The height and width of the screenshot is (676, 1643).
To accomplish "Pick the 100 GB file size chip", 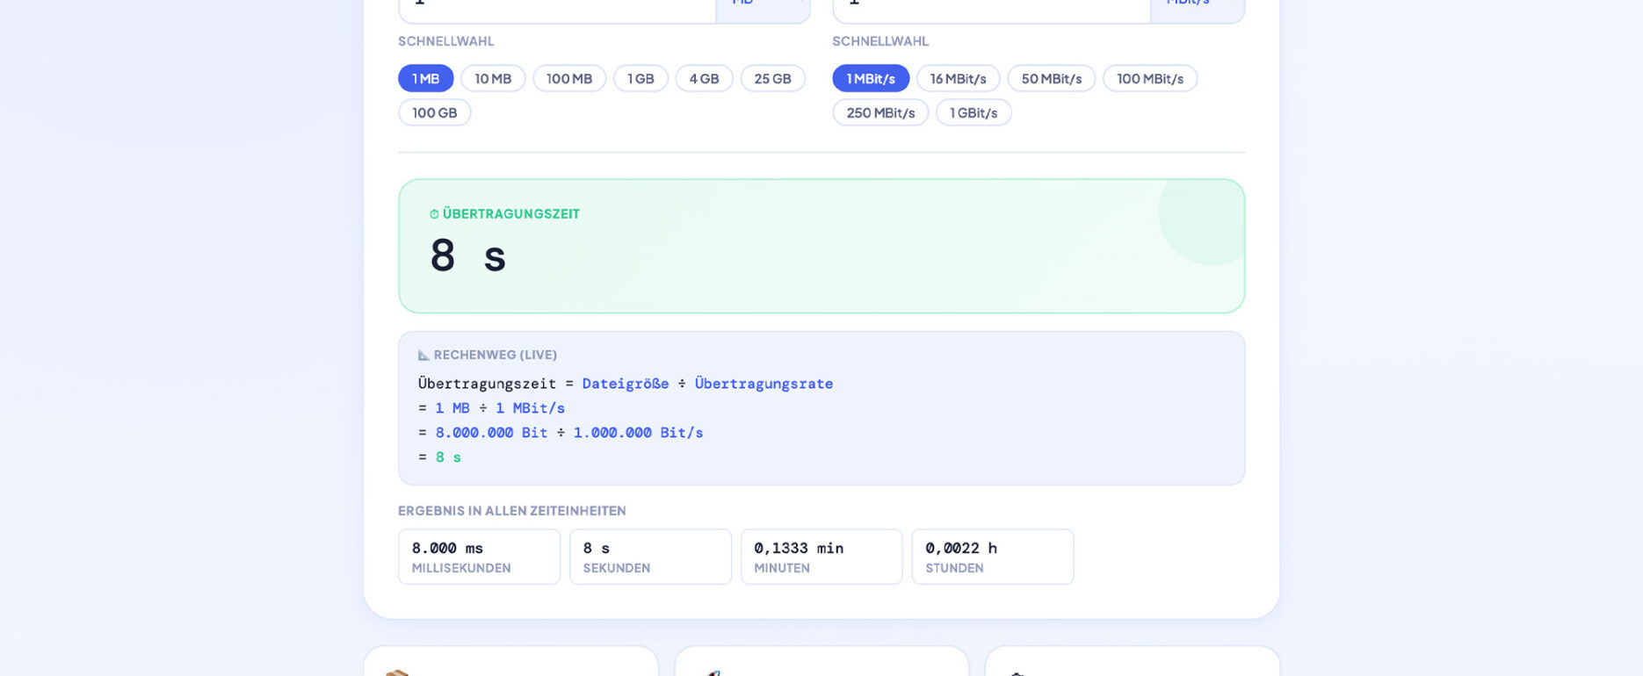I will tap(434, 113).
